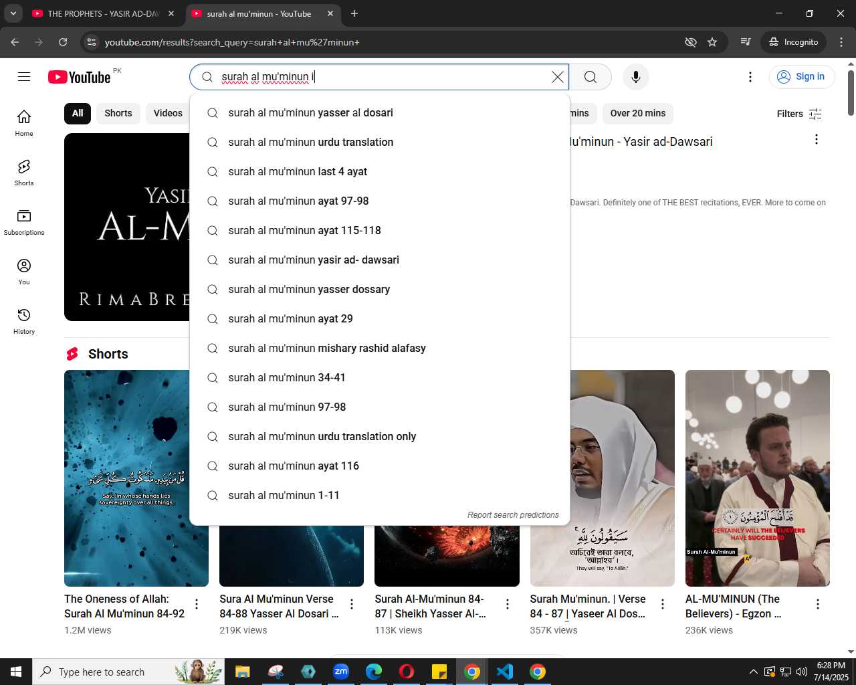Open the Windows Start menu
This screenshot has width=856, height=685.
click(x=16, y=672)
